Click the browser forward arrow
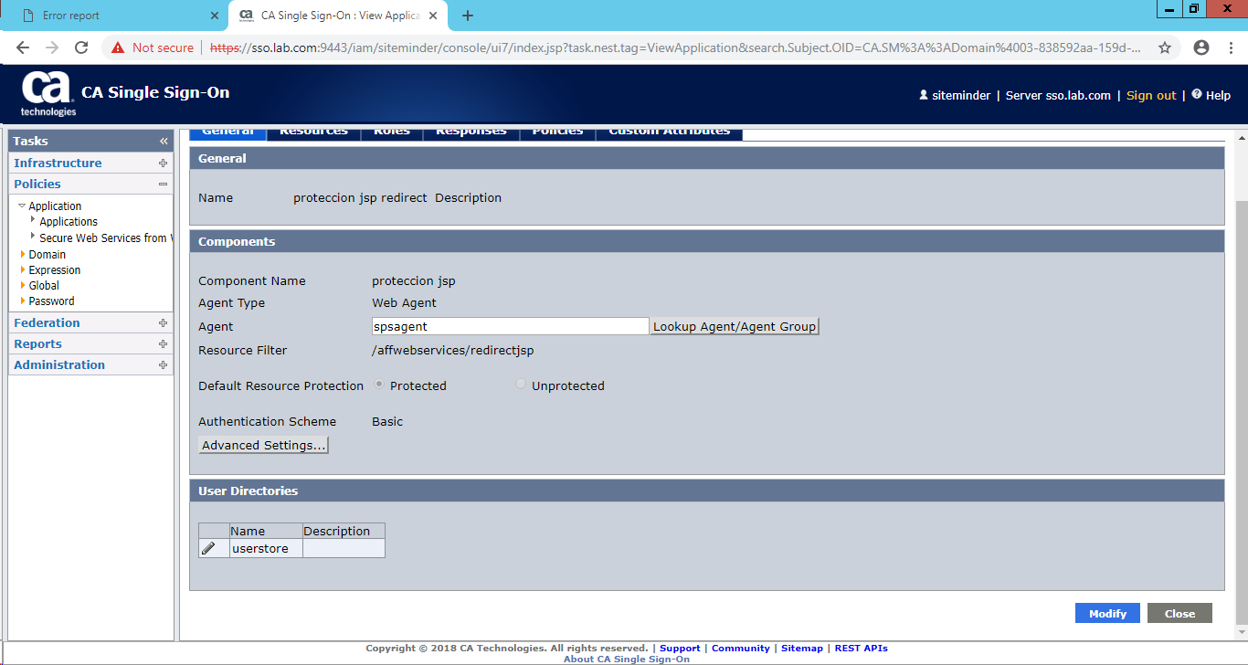1248x665 pixels. pyautogui.click(x=52, y=47)
